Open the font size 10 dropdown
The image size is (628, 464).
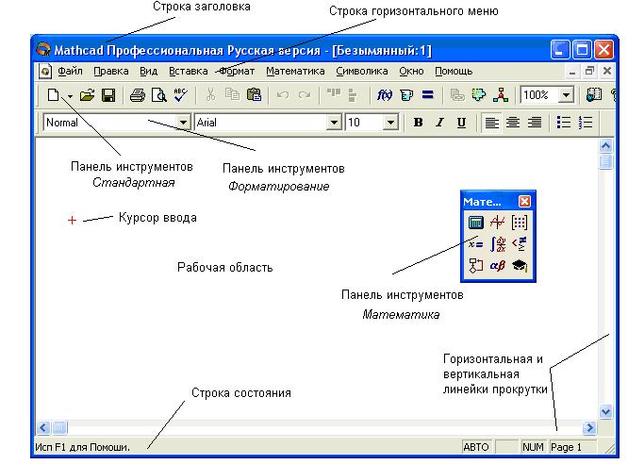390,123
